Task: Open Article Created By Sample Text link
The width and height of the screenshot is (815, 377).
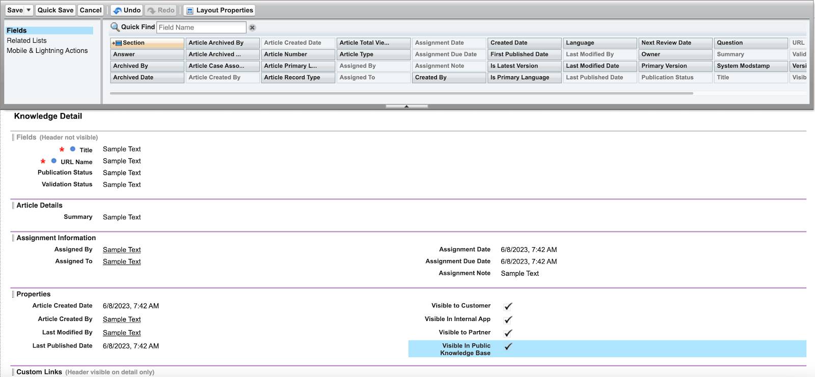Action: click(122, 320)
